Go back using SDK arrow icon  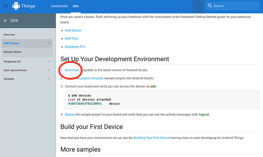click(x=6, y=21)
